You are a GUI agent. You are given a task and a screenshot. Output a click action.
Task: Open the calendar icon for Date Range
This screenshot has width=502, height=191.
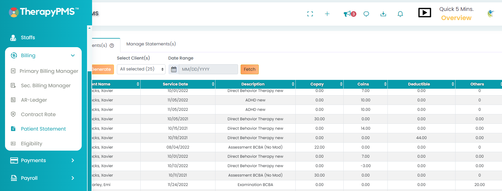[x=174, y=69]
